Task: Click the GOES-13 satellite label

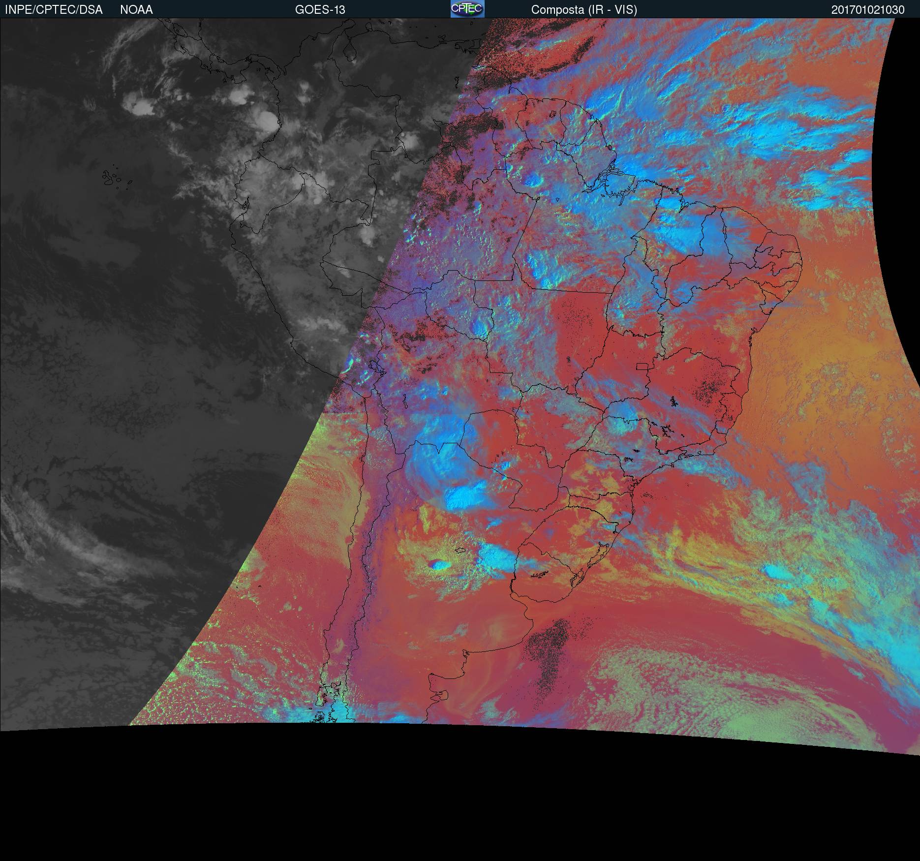Action: [320, 10]
